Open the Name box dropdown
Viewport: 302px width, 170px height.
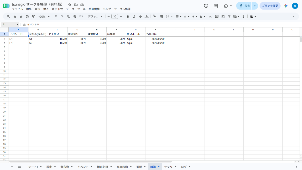[x=17, y=25]
